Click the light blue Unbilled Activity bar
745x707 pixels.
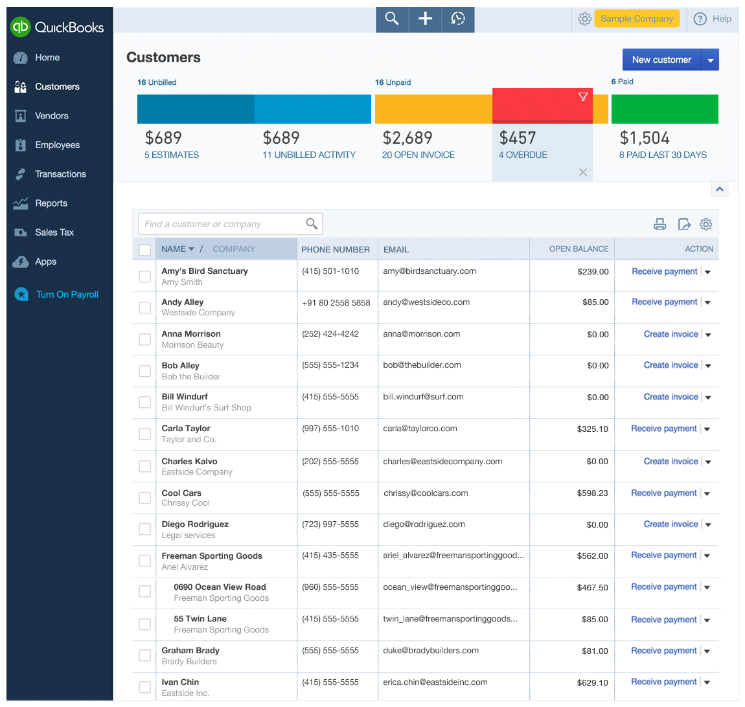point(313,109)
